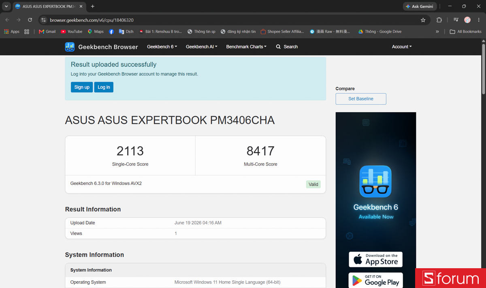Open đăng ký nhận tin bookmark
Viewport: 486px width, 288px height.
point(238,32)
